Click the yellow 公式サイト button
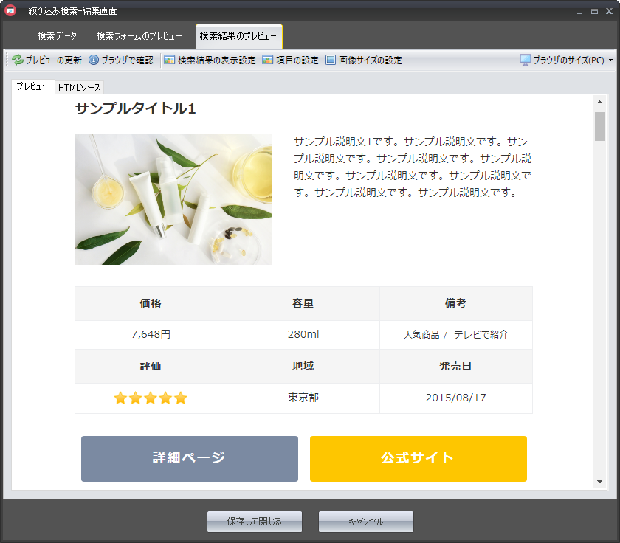The width and height of the screenshot is (620, 543). (418, 458)
